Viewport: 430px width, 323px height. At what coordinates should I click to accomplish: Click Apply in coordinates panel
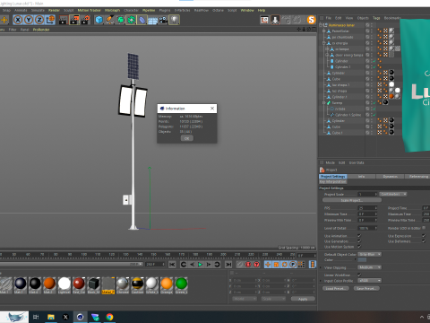click(303, 299)
